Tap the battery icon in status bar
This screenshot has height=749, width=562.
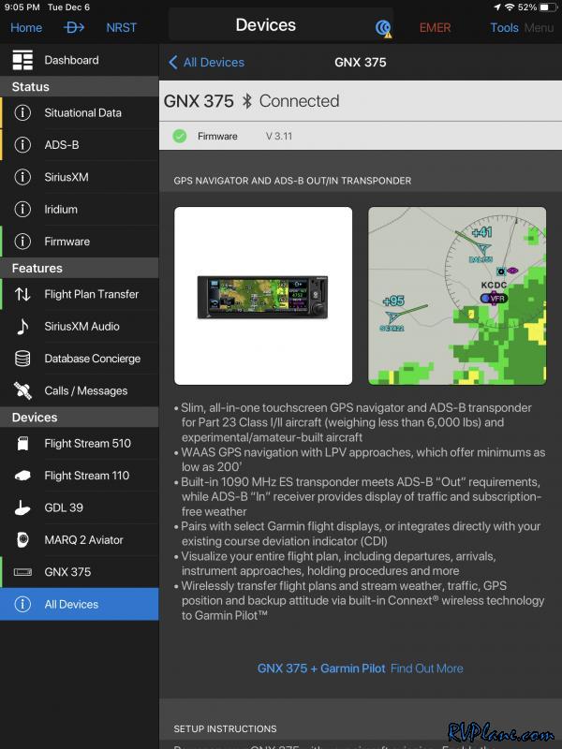[x=548, y=7]
